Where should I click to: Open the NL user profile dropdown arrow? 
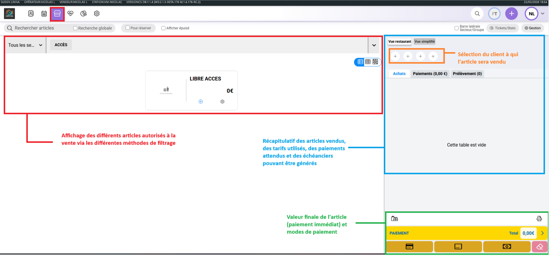point(543,13)
